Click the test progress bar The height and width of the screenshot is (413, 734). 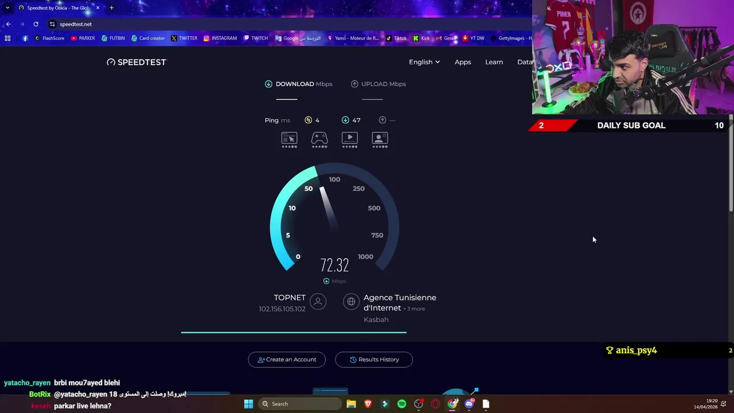294,332
